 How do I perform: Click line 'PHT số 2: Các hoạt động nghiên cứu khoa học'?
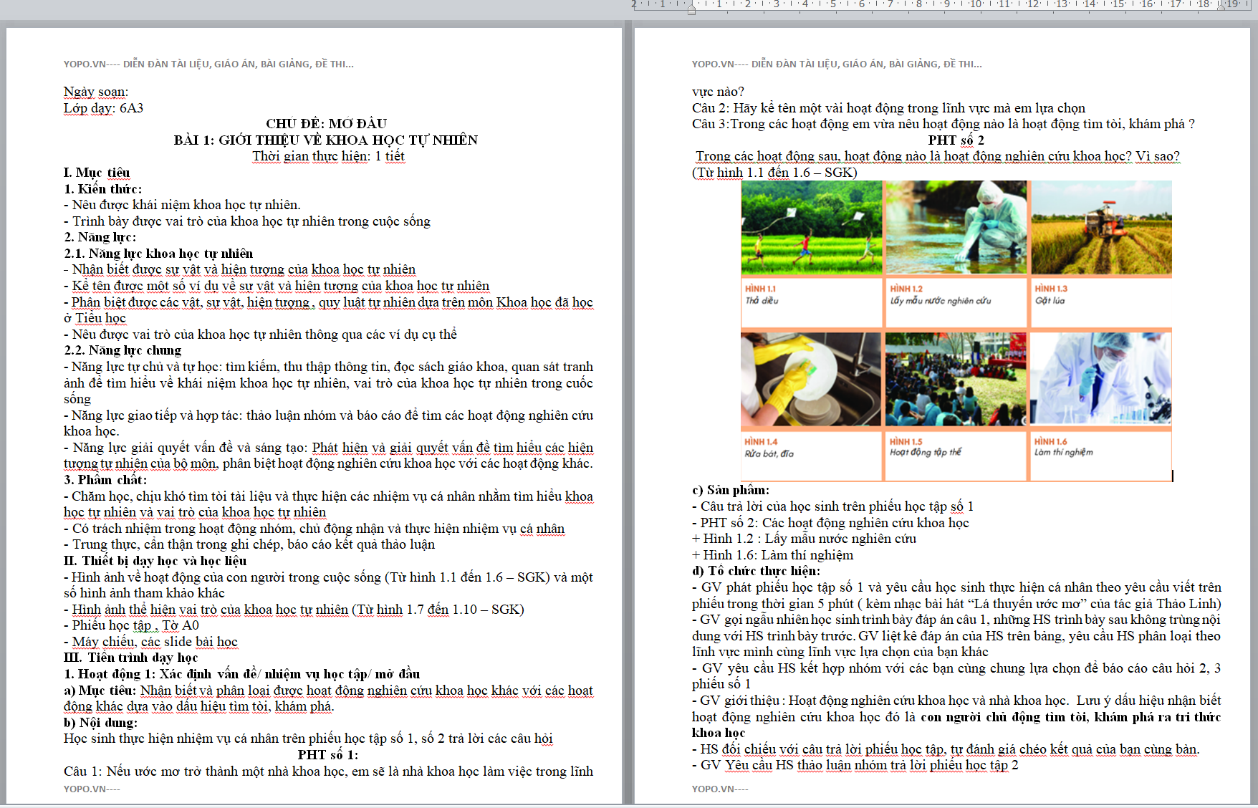tap(830, 523)
